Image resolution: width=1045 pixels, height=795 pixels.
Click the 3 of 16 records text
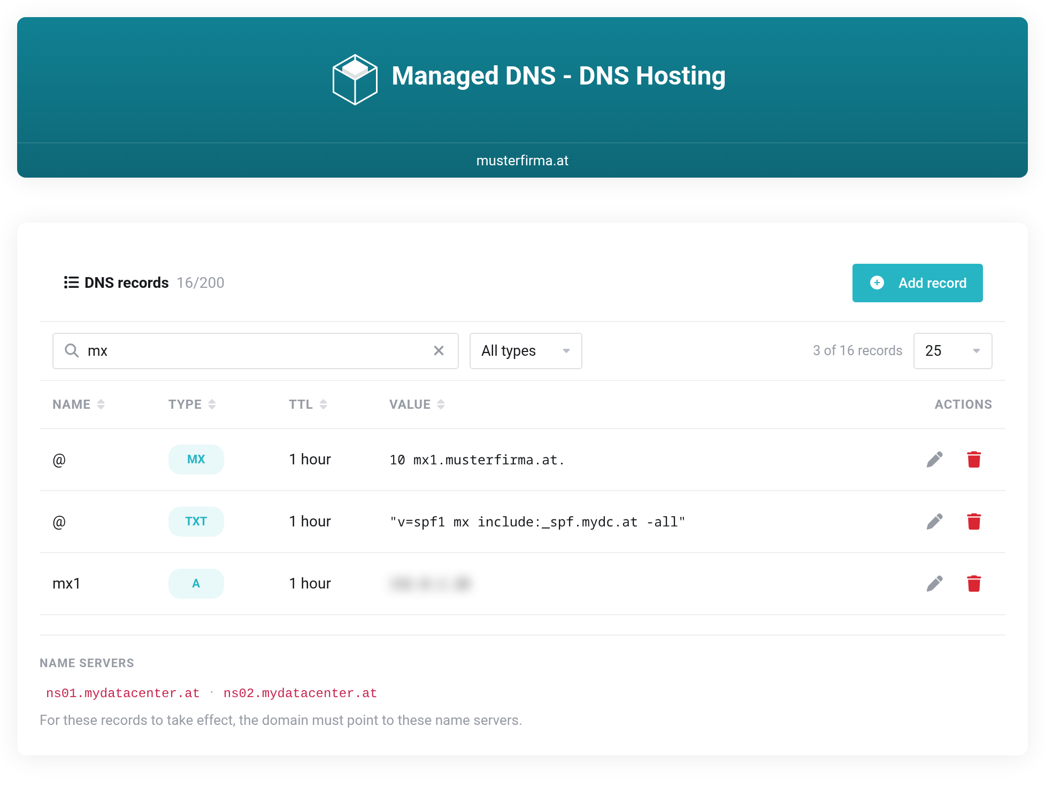pyautogui.click(x=857, y=351)
